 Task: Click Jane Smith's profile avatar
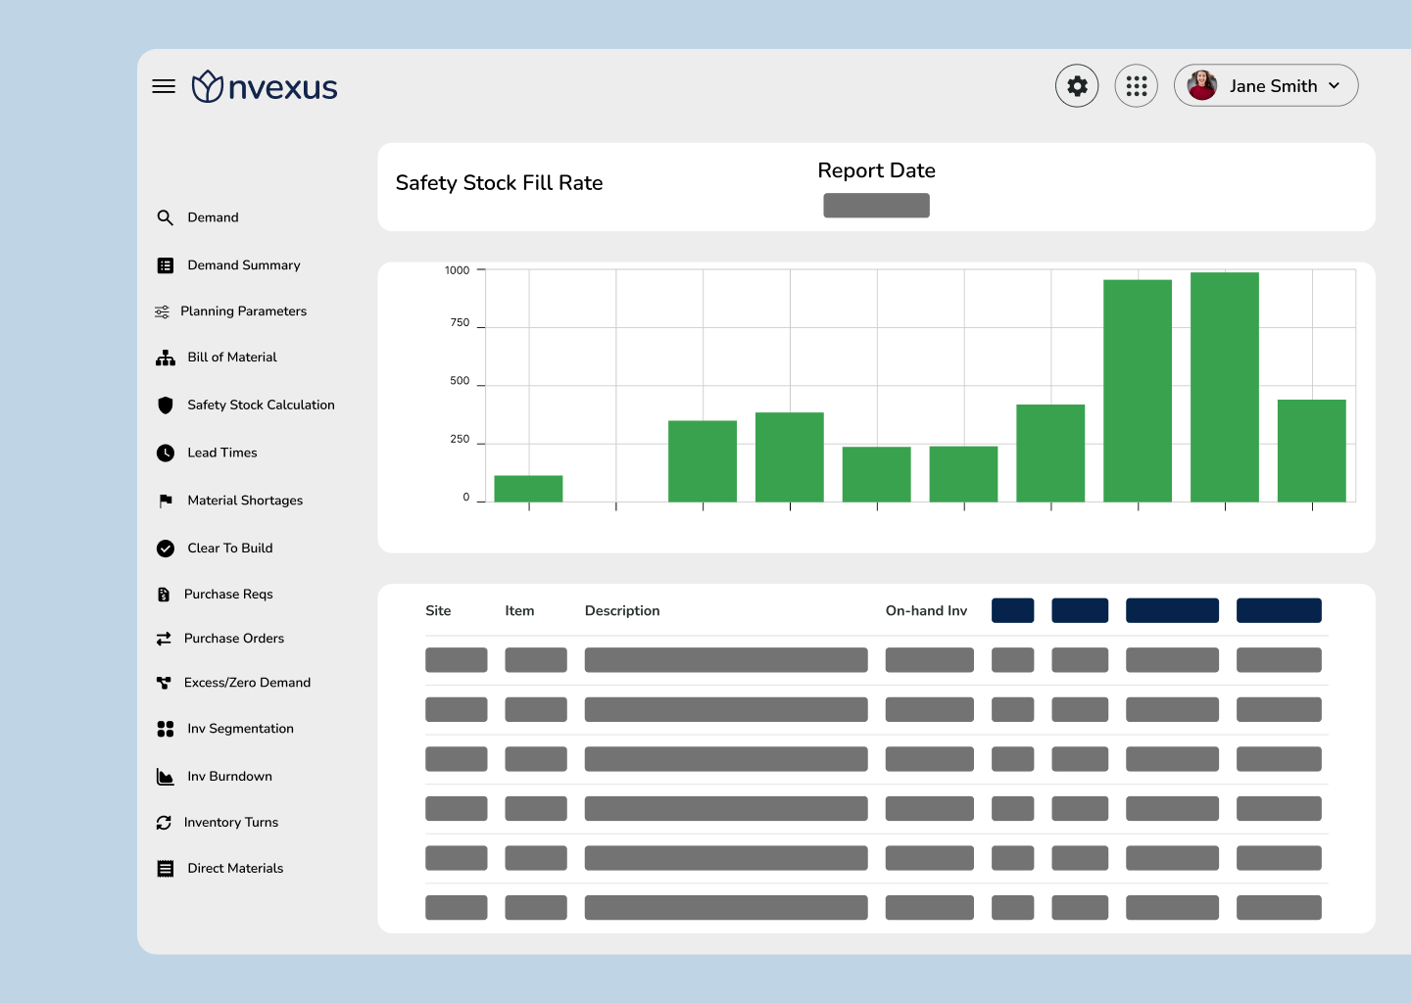click(1202, 85)
